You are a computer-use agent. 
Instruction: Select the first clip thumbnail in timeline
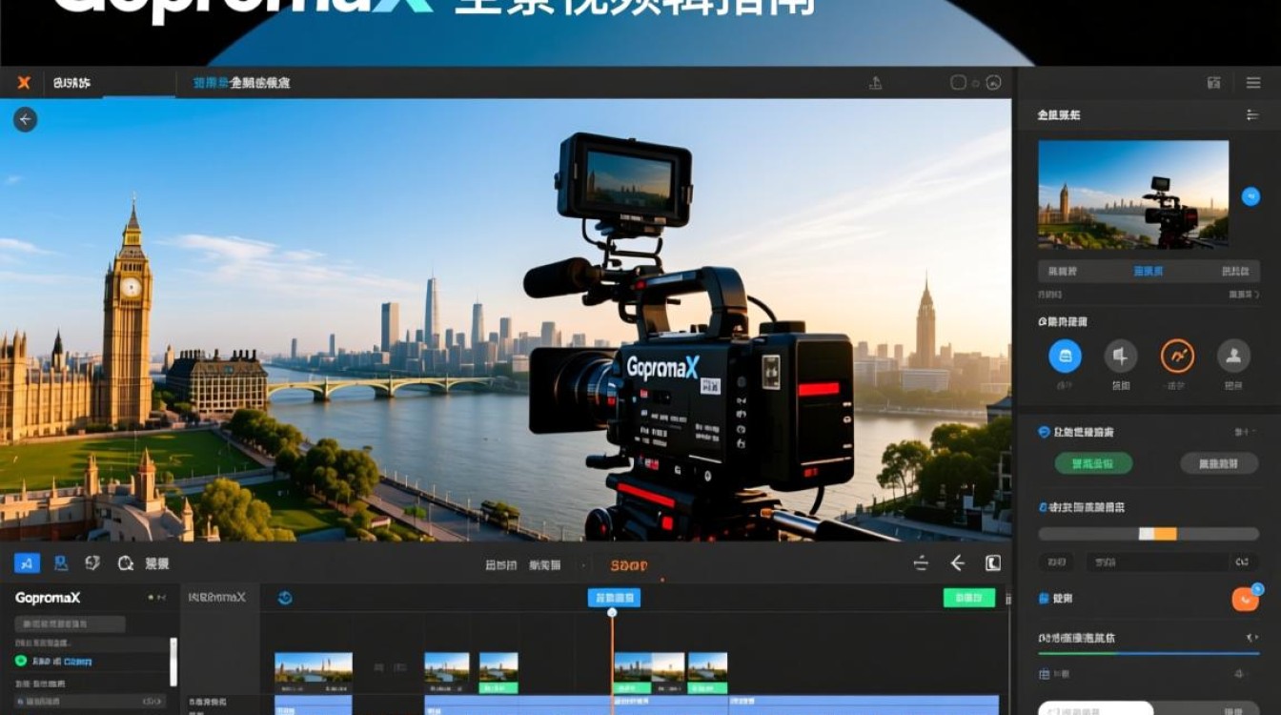(x=314, y=673)
